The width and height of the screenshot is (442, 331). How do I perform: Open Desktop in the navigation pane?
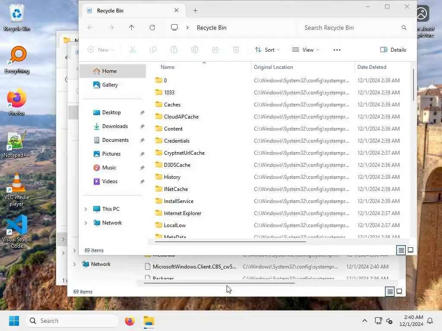click(x=111, y=112)
